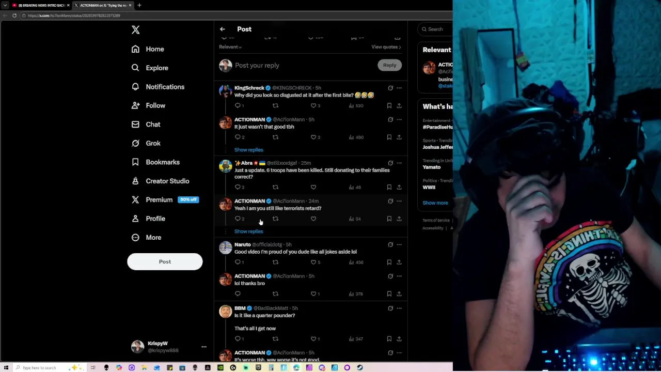Switch to the BREAKING NEWS INTRO browser tab
661x372 pixels.
click(x=41, y=5)
